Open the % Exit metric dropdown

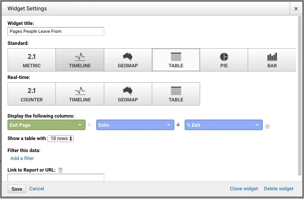(224, 125)
